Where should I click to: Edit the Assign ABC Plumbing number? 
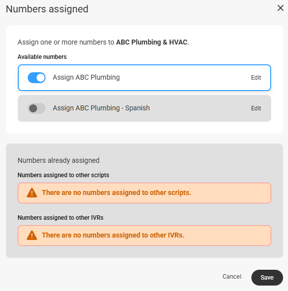(256, 78)
